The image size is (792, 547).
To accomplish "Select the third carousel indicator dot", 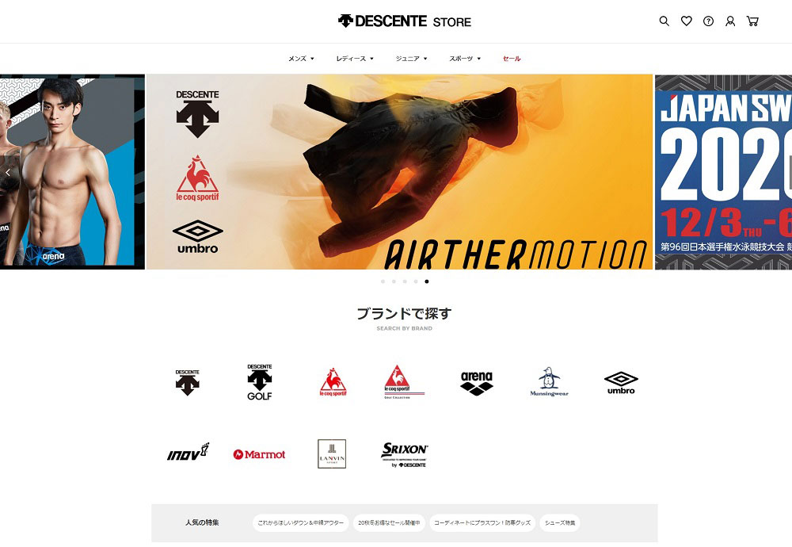I will (405, 281).
